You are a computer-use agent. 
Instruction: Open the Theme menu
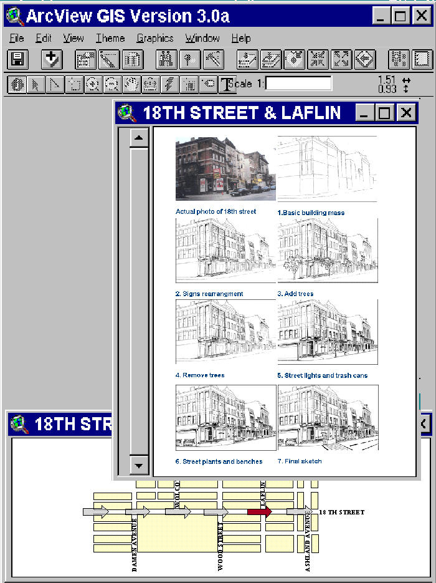pyautogui.click(x=110, y=39)
